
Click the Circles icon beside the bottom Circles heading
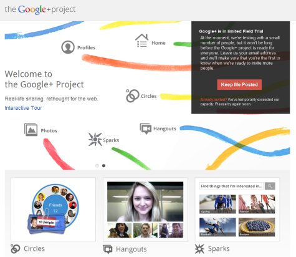(16, 249)
